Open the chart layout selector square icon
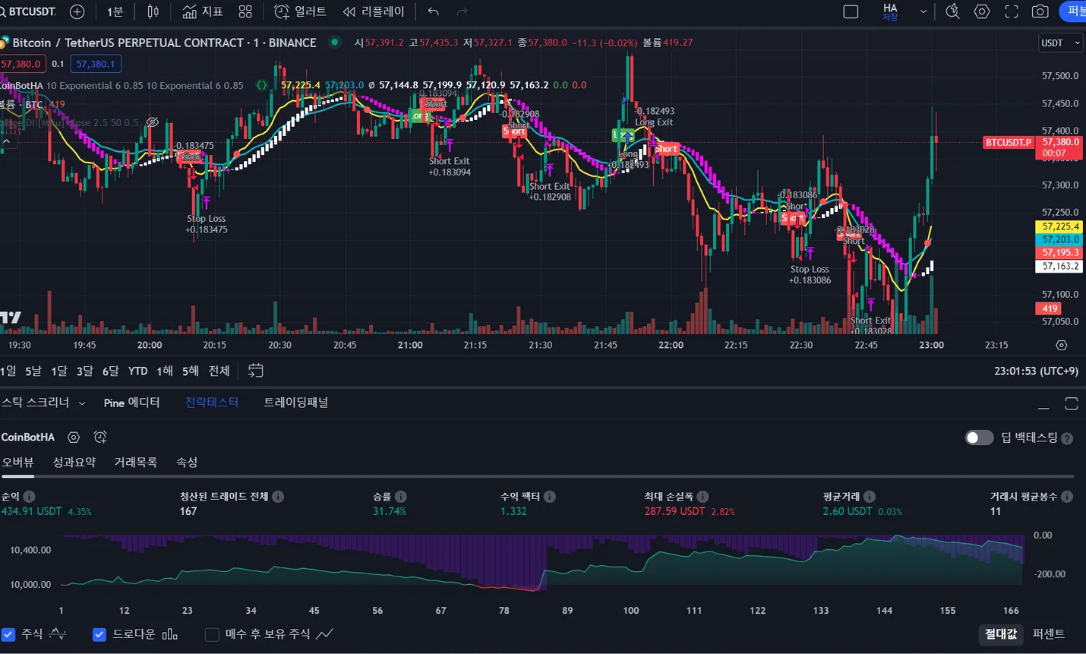This screenshot has height=654, width=1086. 851,11
